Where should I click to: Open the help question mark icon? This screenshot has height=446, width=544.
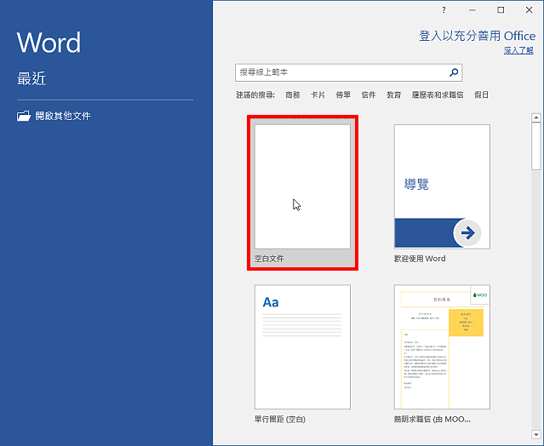click(x=444, y=10)
